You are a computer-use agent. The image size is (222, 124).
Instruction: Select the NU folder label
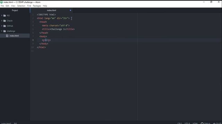(x=8, y=15)
